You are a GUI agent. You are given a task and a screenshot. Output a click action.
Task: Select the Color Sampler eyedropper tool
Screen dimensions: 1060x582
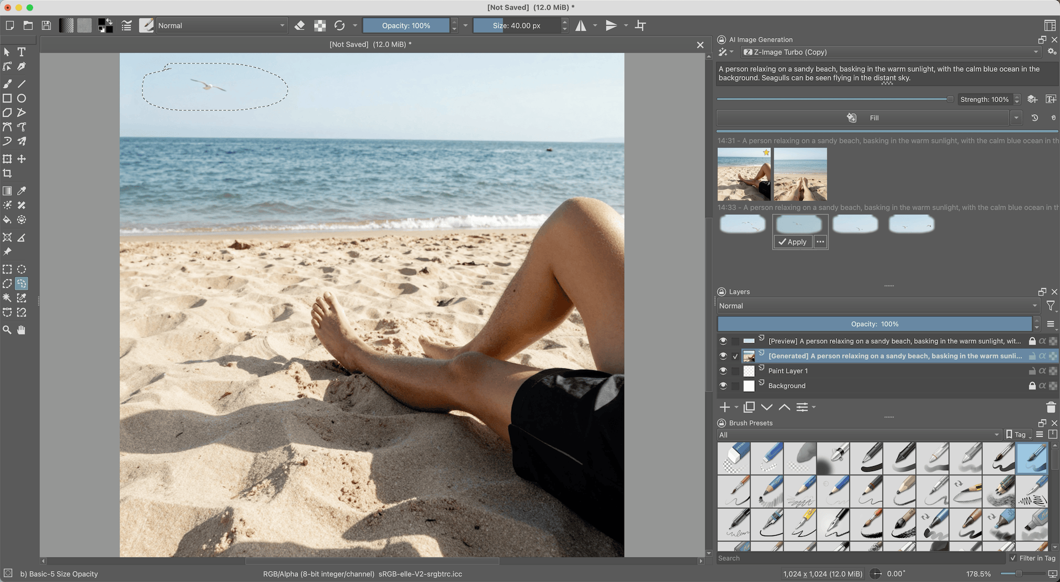(22, 191)
